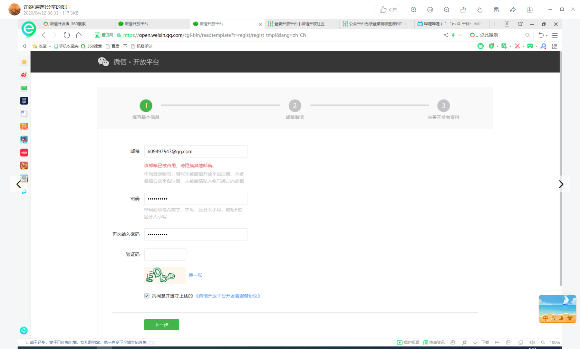This screenshot has height=349, width=580.
Task: Zoom out of the shared picture
Action: click(447, 10)
